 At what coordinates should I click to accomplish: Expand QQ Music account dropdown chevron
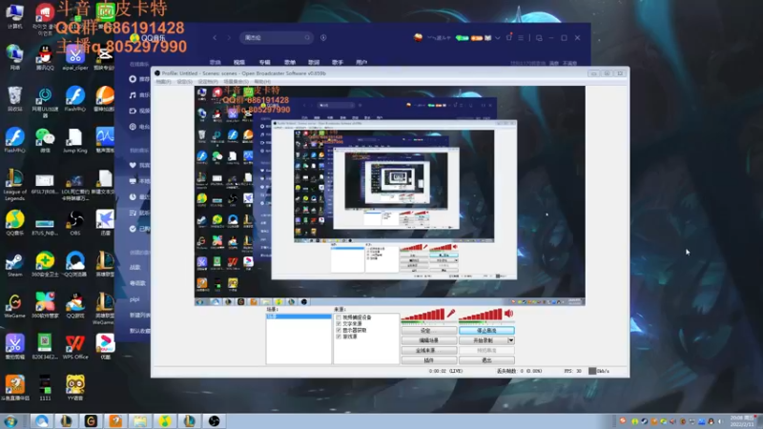pos(497,38)
